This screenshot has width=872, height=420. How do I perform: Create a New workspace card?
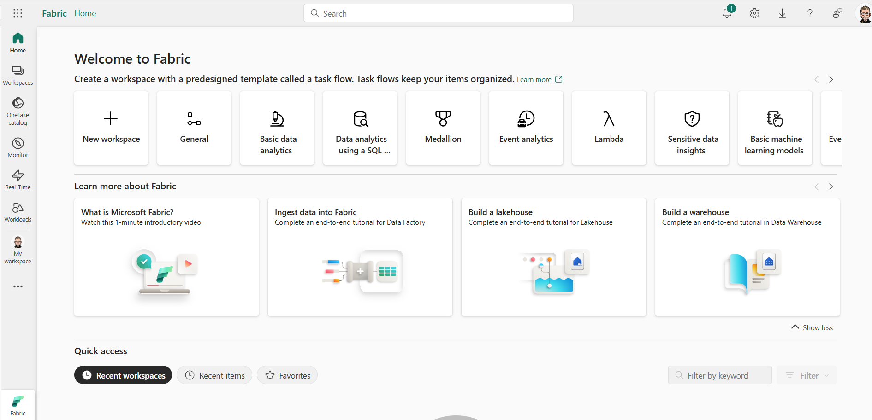click(111, 128)
